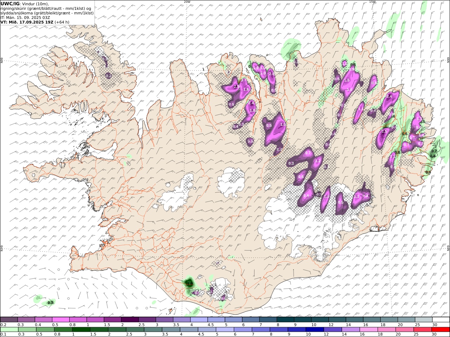This screenshot has width=450, height=337.
Task: Choose the darkest green 1 rain legend swatch
Action: click(81, 330)
